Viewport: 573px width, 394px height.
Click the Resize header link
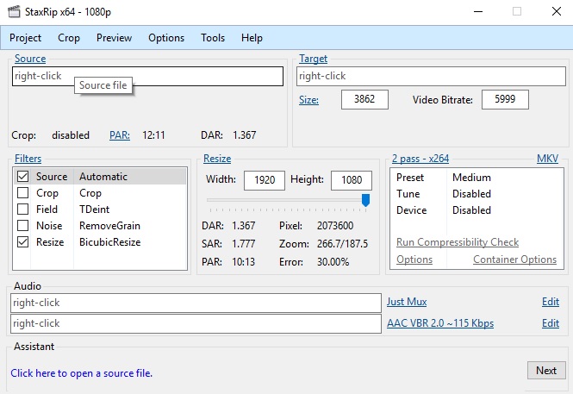tap(217, 159)
